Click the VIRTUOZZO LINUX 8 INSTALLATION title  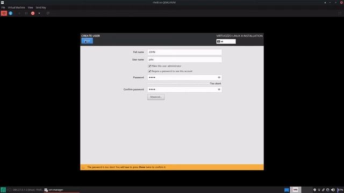tap(239, 36)
